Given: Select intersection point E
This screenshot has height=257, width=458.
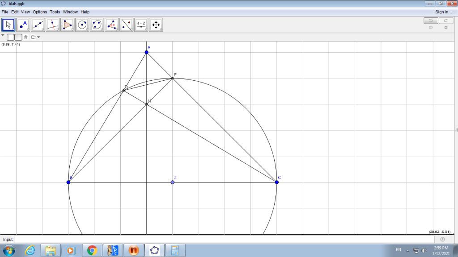Looking at the screenshot, I should tap(172, 78).
